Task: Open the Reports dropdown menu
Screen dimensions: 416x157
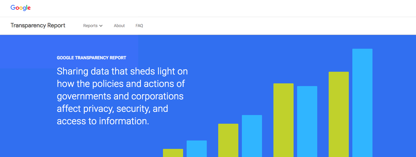Action: tap(93, 26)
